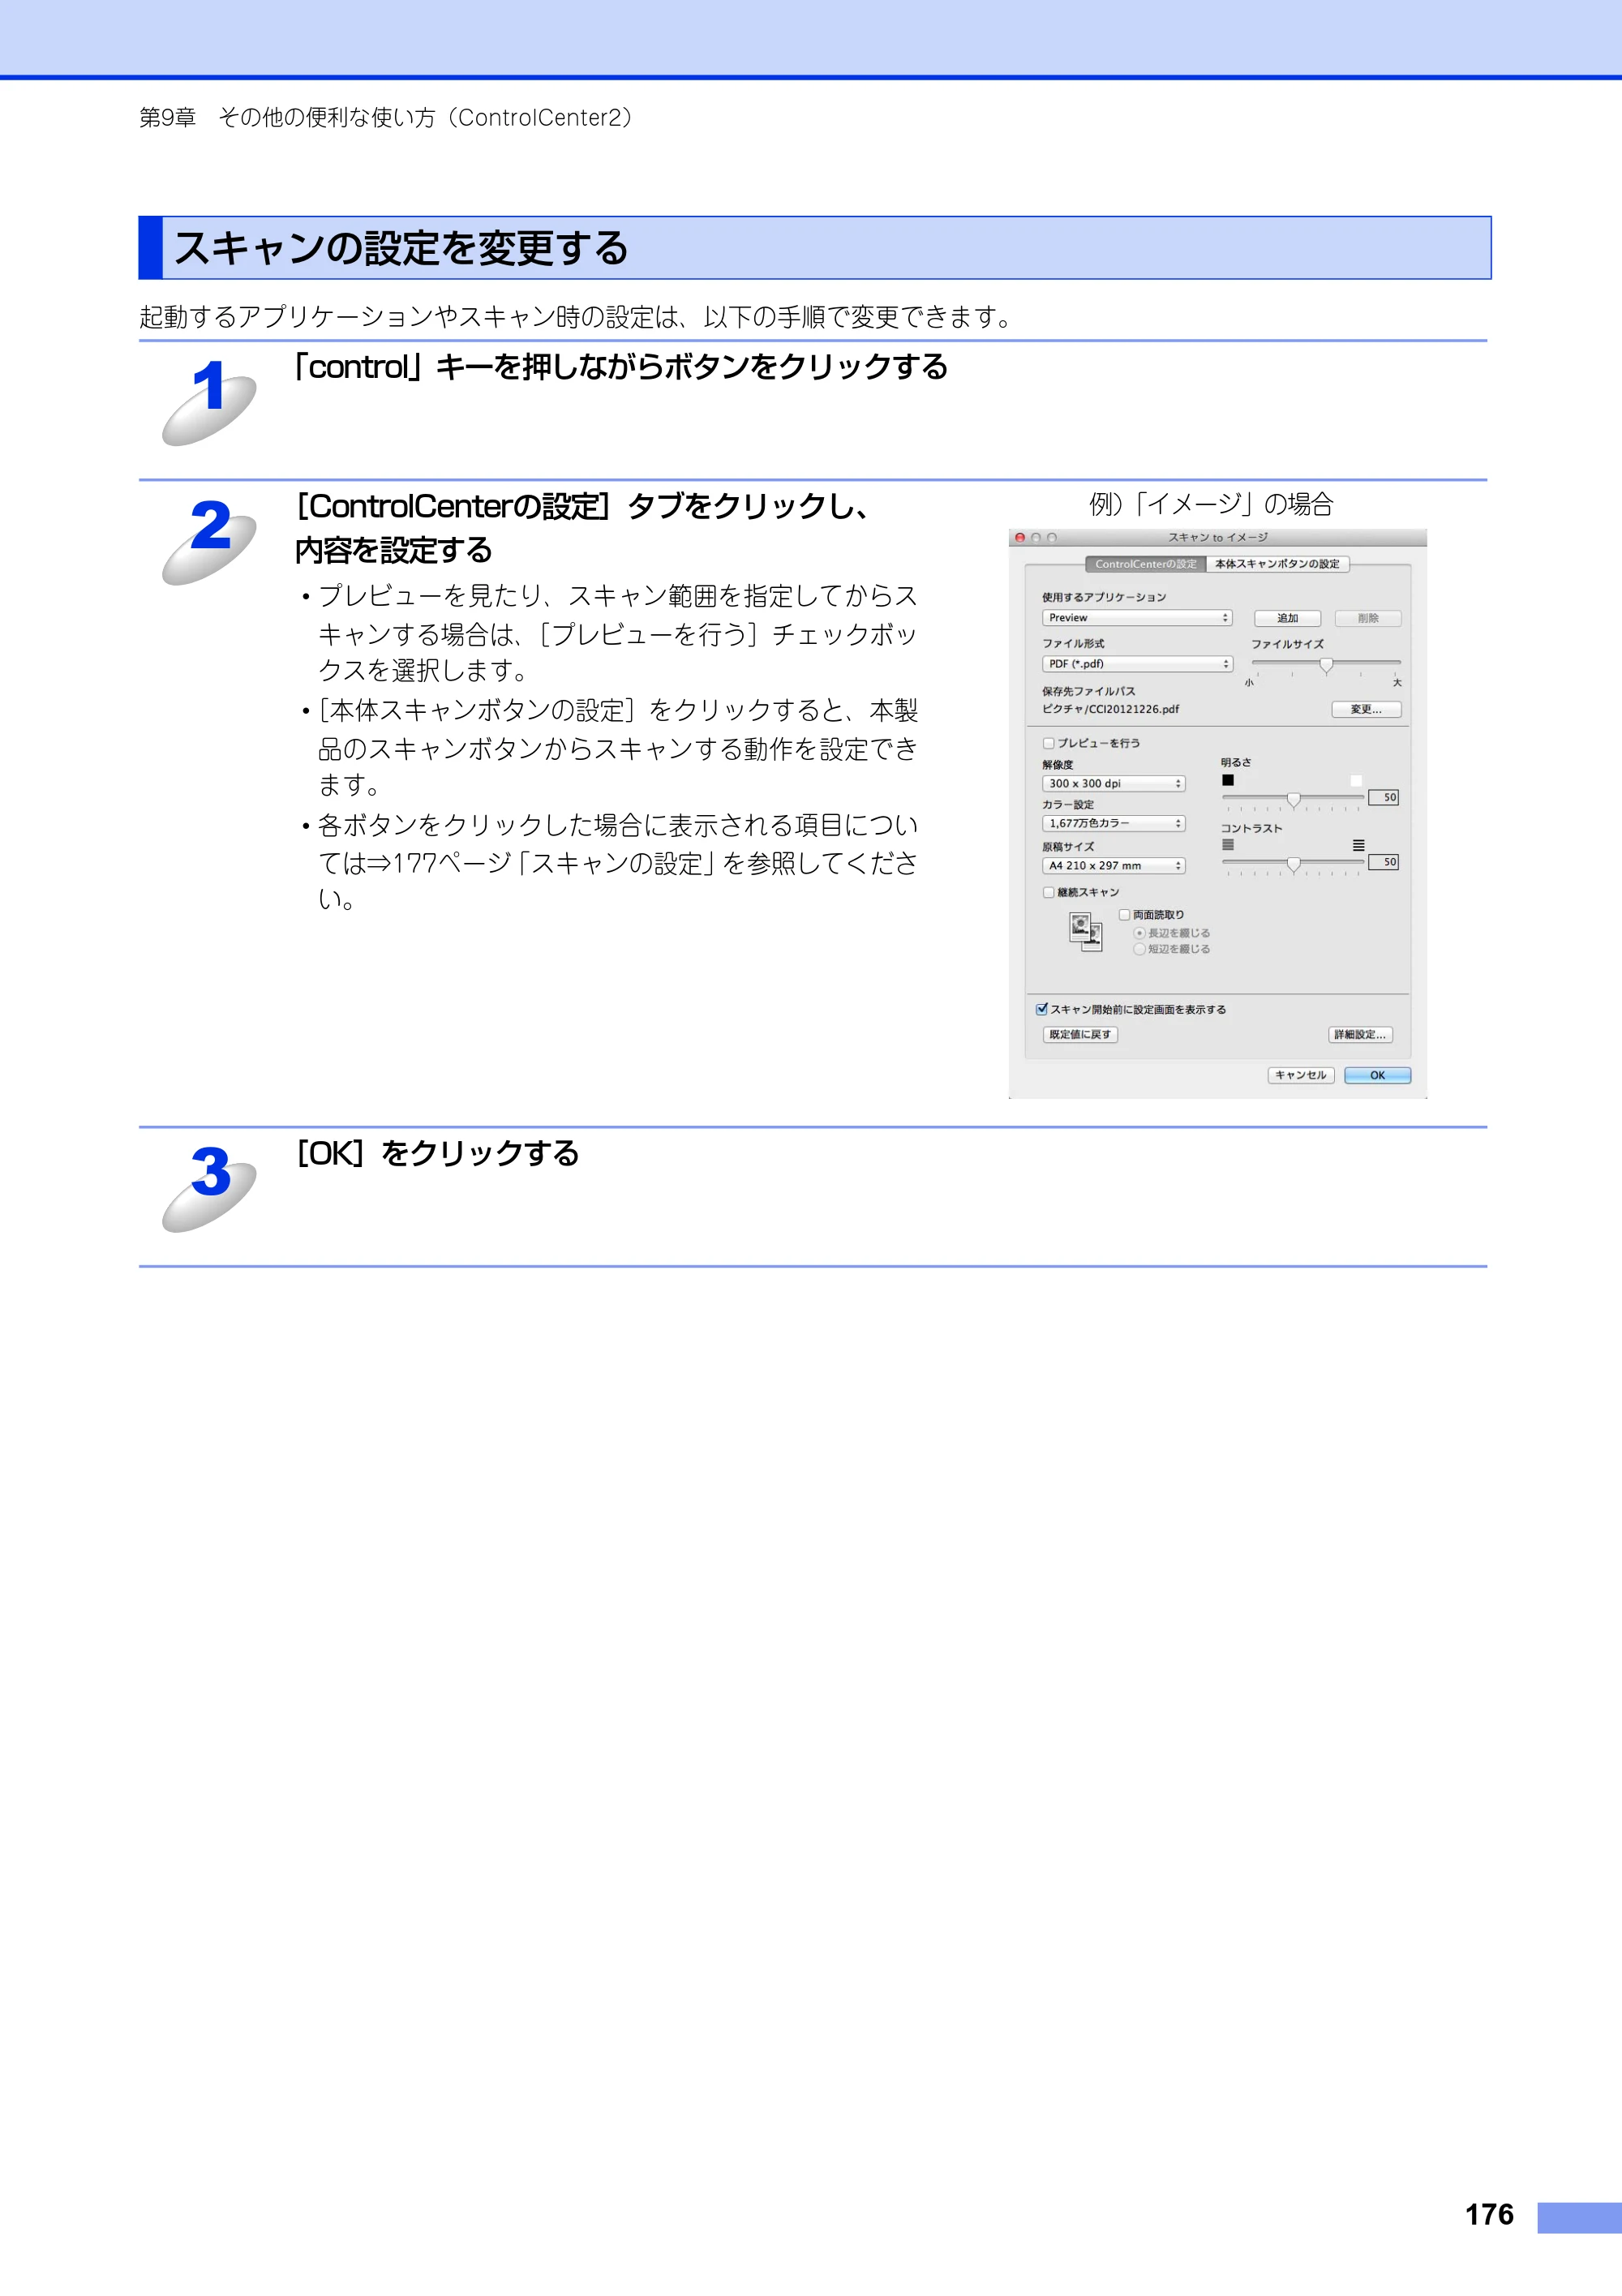Open the Preview application dropdown

click(x=1137, y=618)
